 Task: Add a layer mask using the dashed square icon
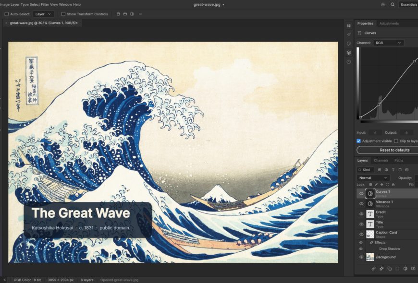(x=397, y=269)
